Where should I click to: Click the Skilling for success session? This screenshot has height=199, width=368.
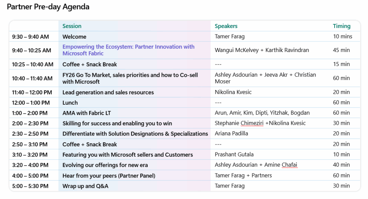point(117,123)
